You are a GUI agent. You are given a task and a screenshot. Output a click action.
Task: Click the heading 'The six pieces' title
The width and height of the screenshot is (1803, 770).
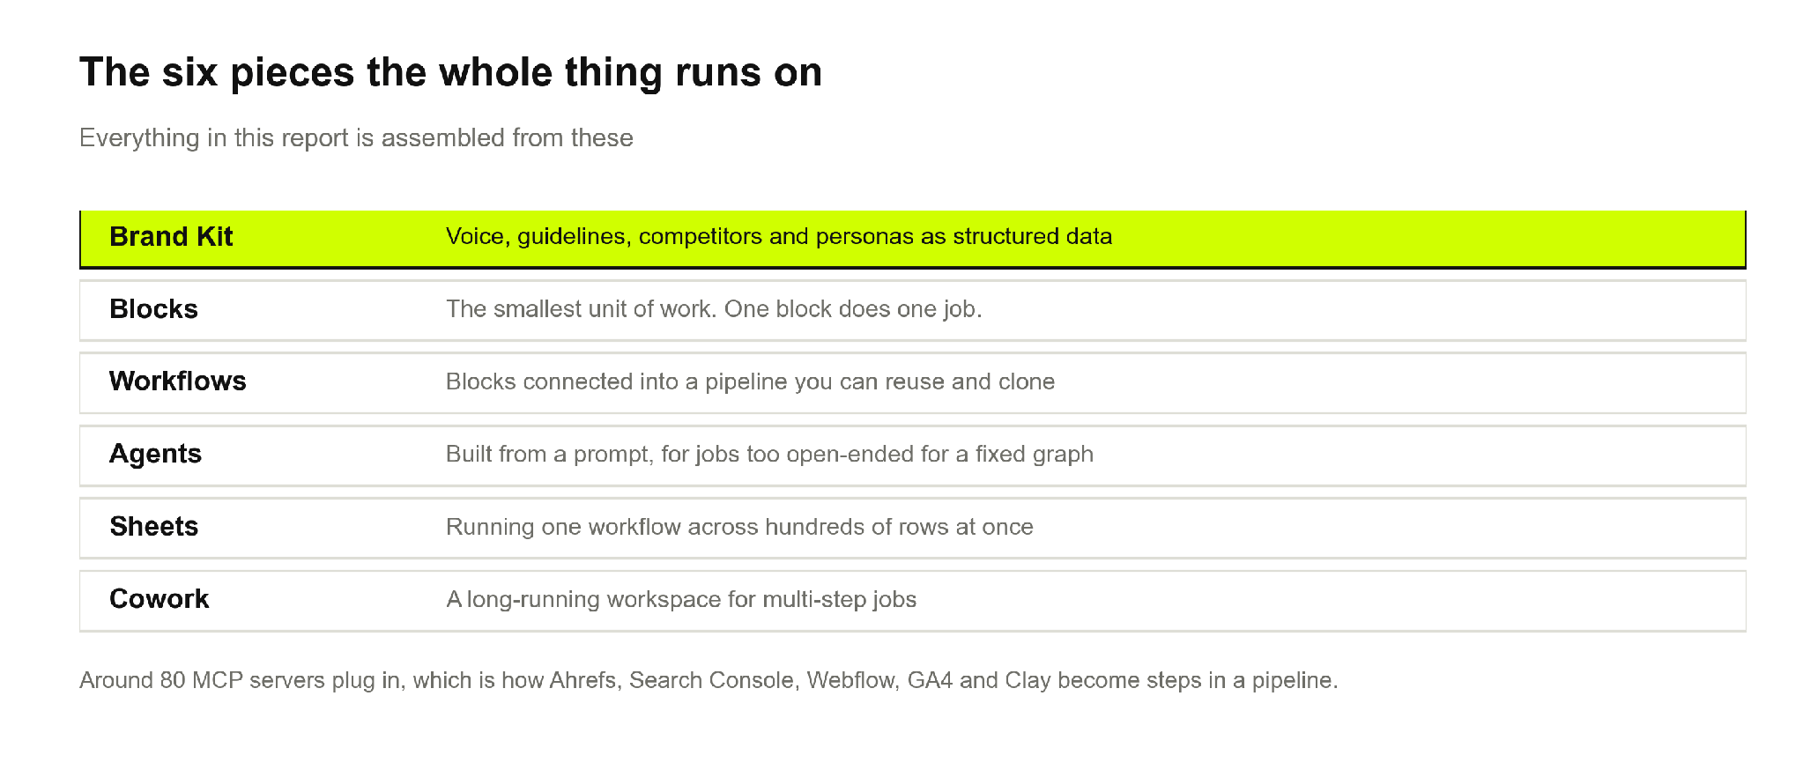[450, 72]
